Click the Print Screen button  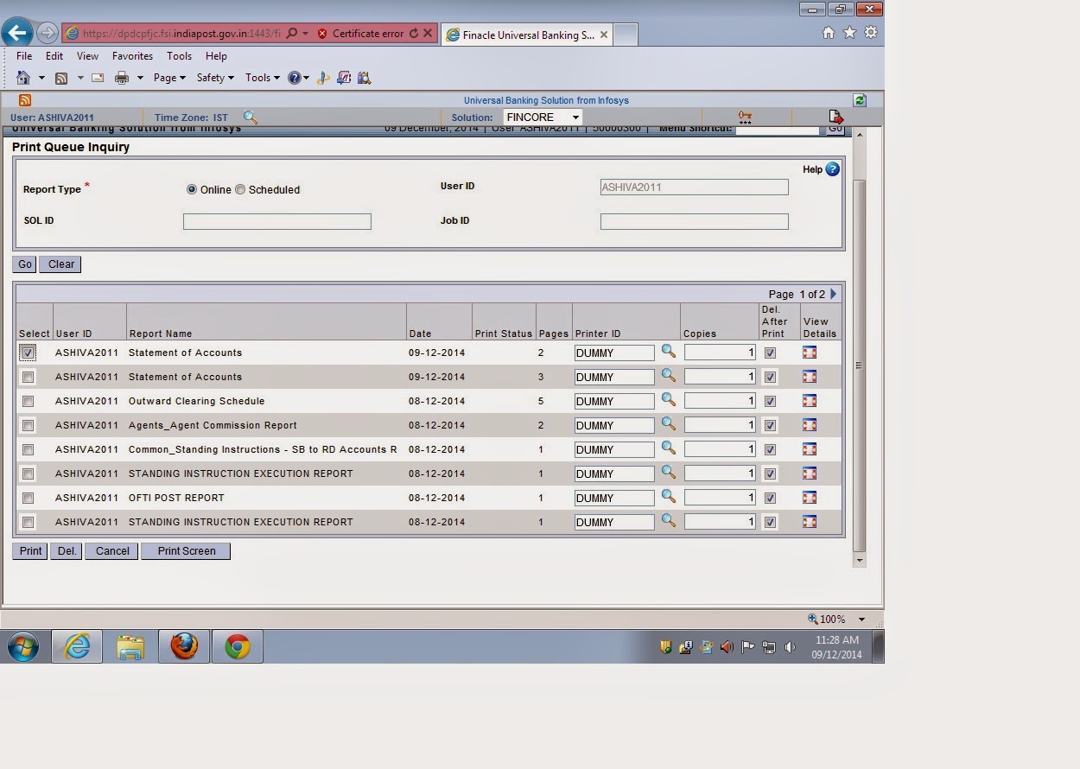(185, 550)
